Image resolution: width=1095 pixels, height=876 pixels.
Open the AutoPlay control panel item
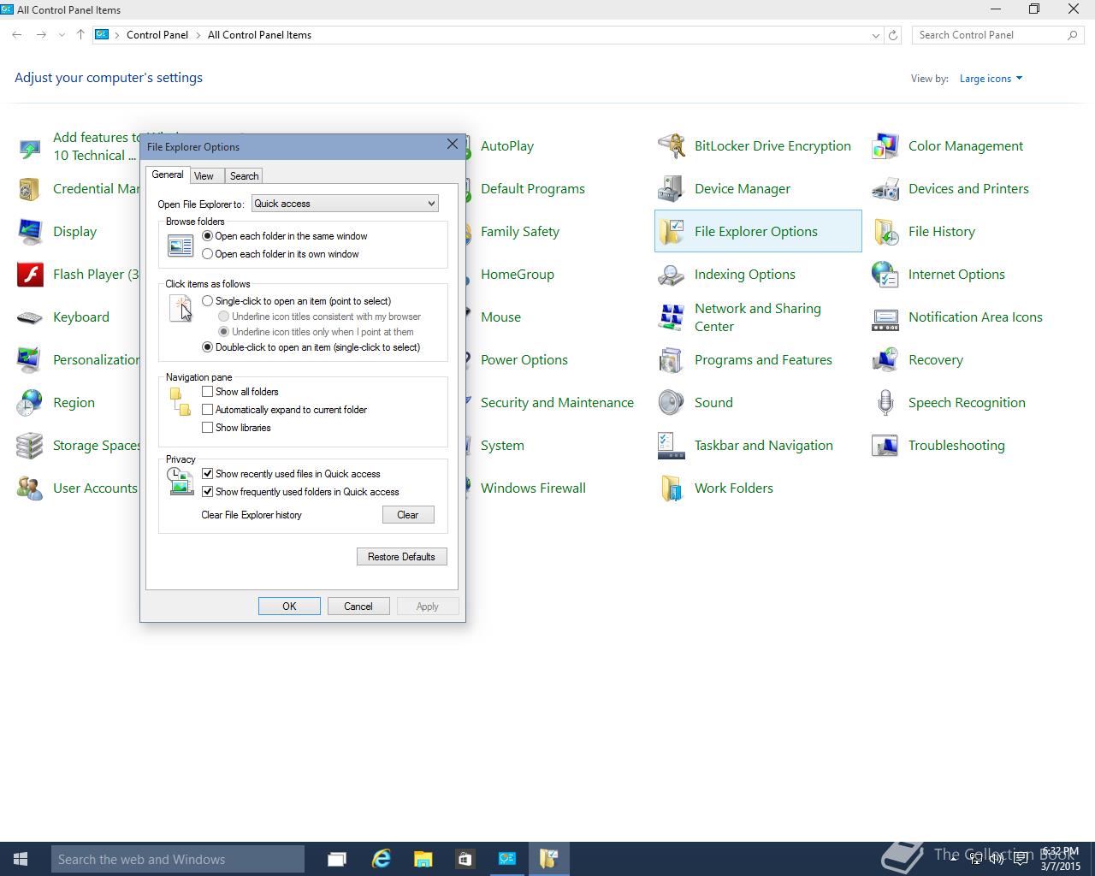tap(506, 146)
